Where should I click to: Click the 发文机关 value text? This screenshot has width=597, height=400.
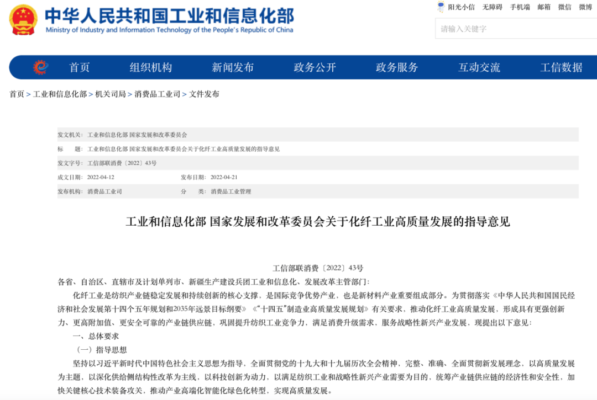[137, 135]
